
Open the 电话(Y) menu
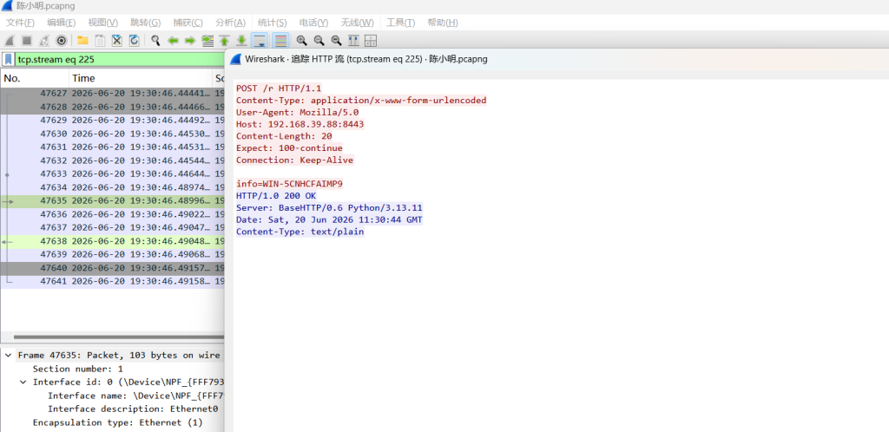[313, 23]
